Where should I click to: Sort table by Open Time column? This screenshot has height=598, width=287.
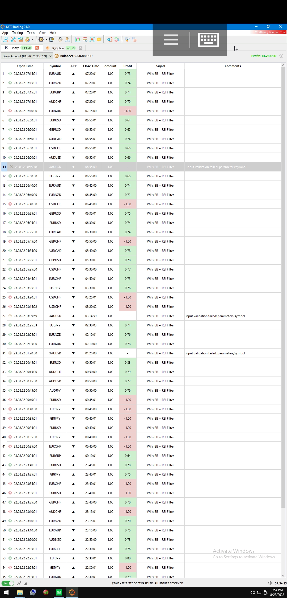[25, 66]
